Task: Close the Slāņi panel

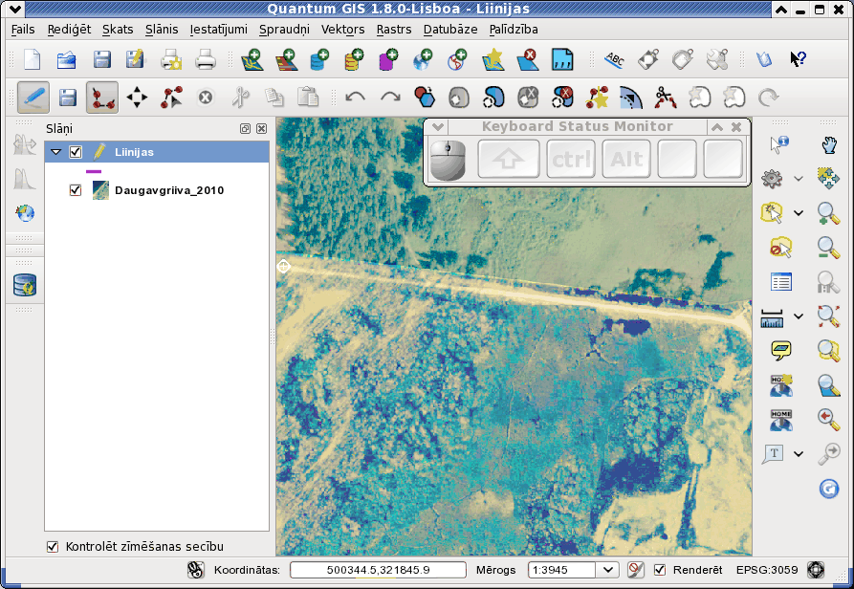Action: [x=261, y=128]
